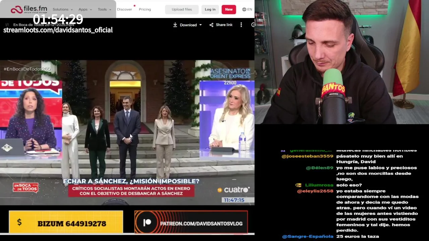Screen dimensions: 429x241
Task: Click the chat message 'solo eso?'
Action: [349, 185]
